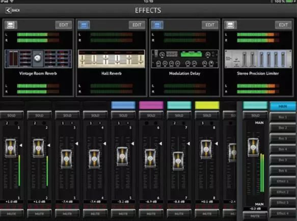Click the Modulation Delay blue slot icon
The image size is (297, 221).
(x=157, y=25)
